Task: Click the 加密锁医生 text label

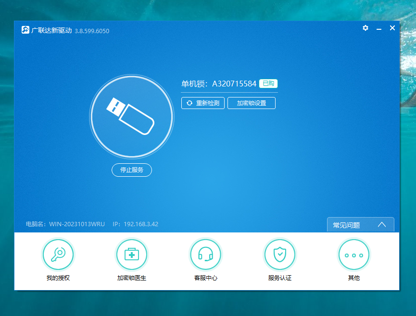Action: pos(132,278)
